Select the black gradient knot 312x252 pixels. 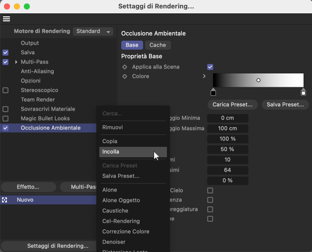click(213, 92)
